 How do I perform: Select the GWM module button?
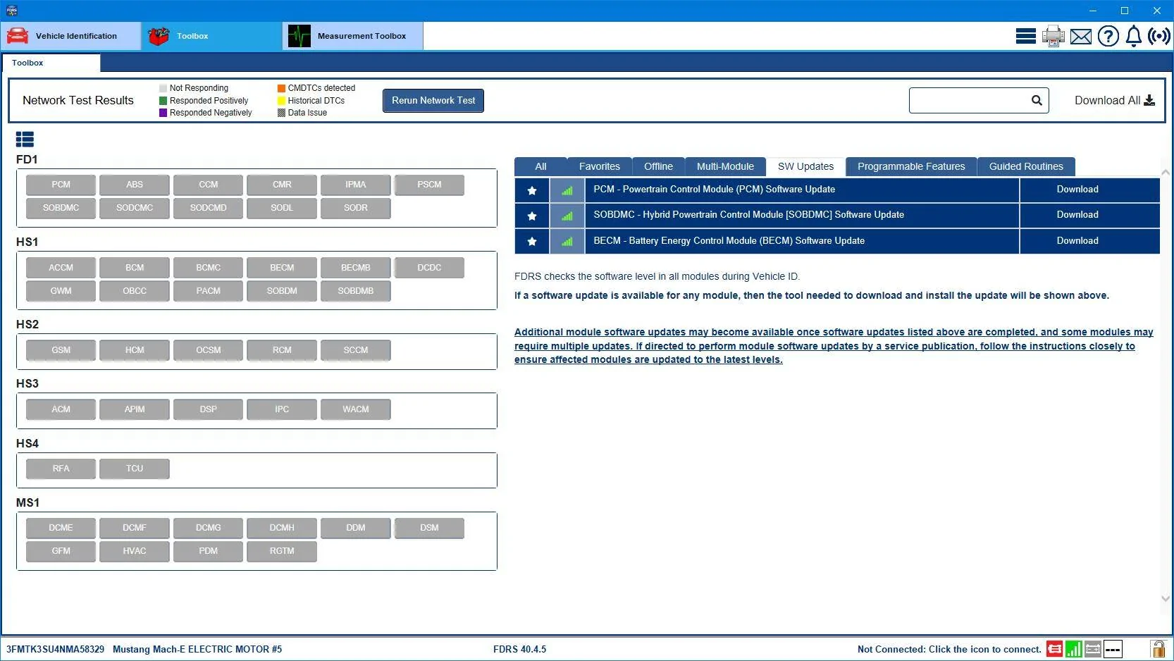61,291
